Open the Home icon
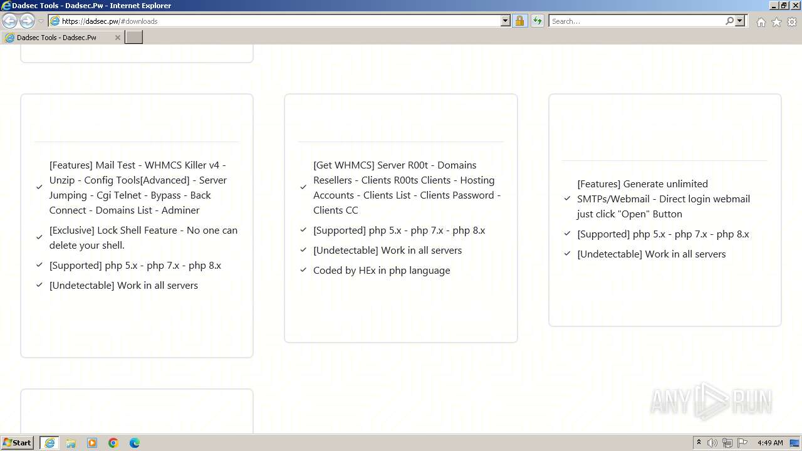Screen dimensions: 802x451 (761, 22)
